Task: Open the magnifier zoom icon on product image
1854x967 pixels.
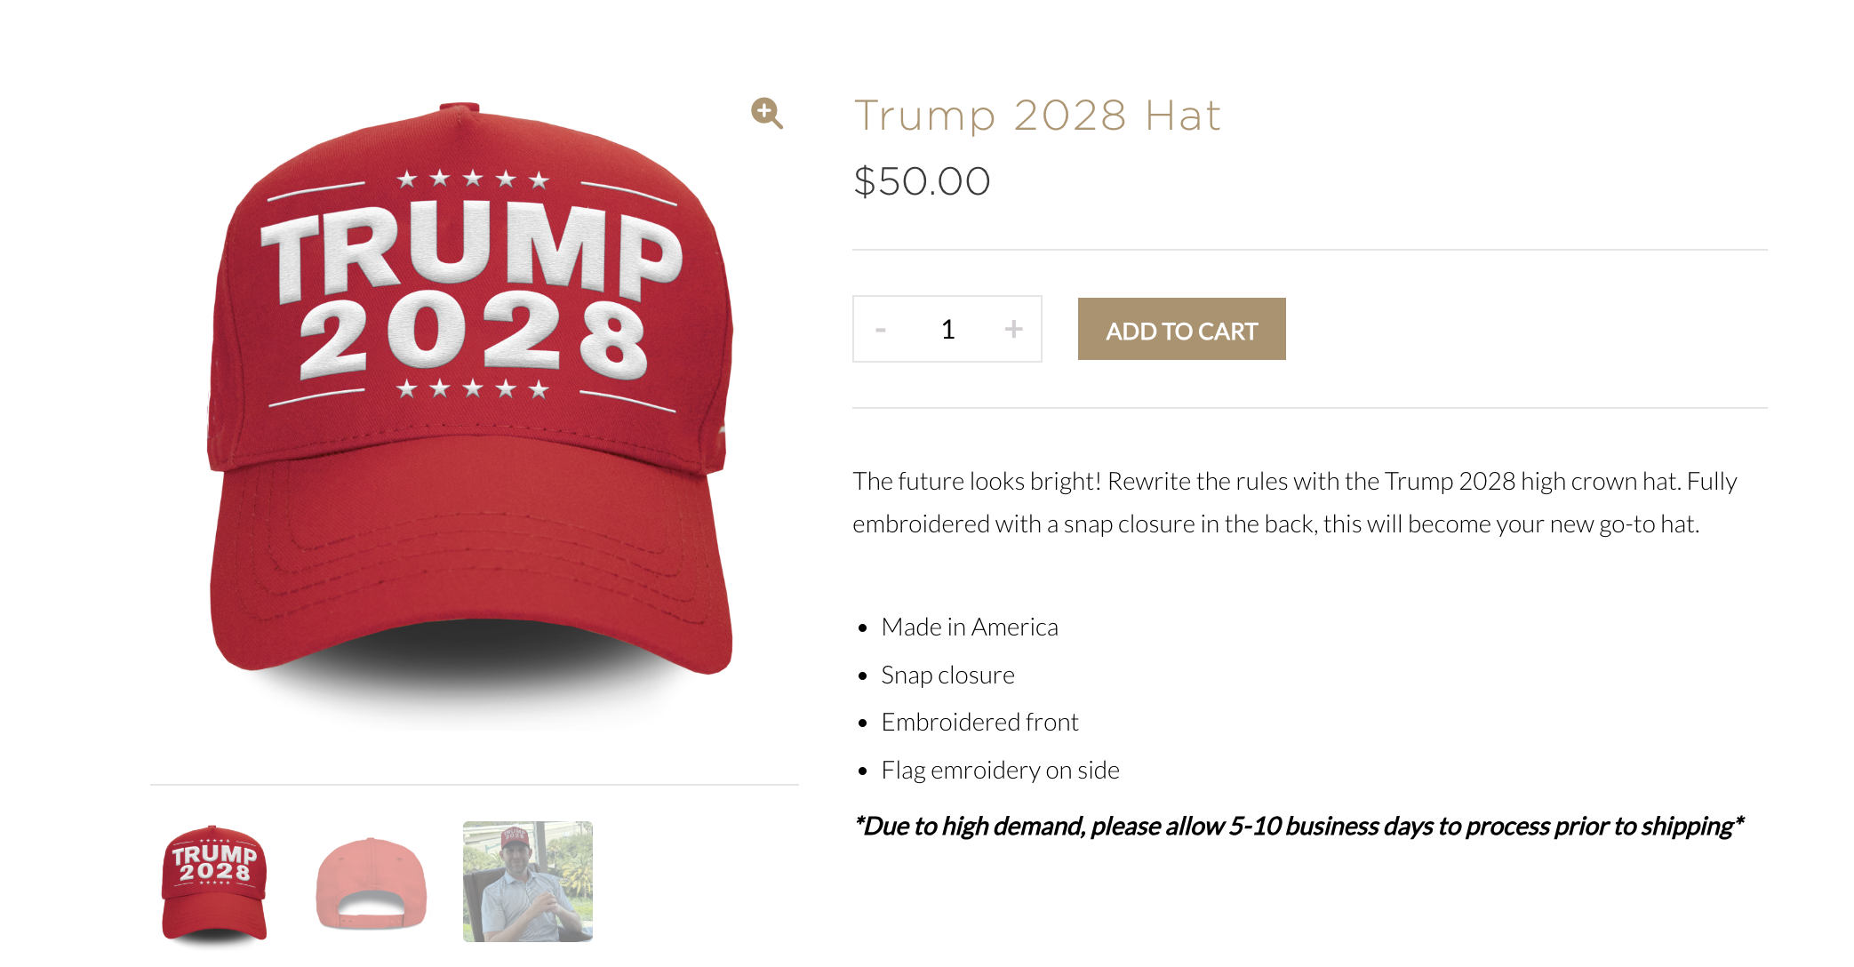Action: coord(766,114)
